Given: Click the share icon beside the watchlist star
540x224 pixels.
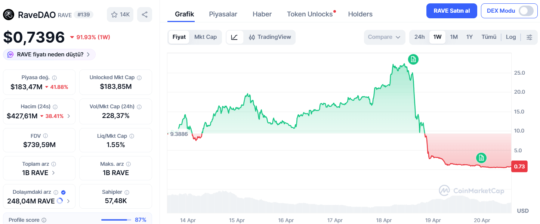Looking at the screenshot, I should pos(144,14).
